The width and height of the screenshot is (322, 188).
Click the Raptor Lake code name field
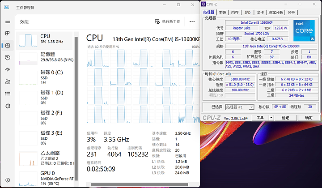[241, 28]
